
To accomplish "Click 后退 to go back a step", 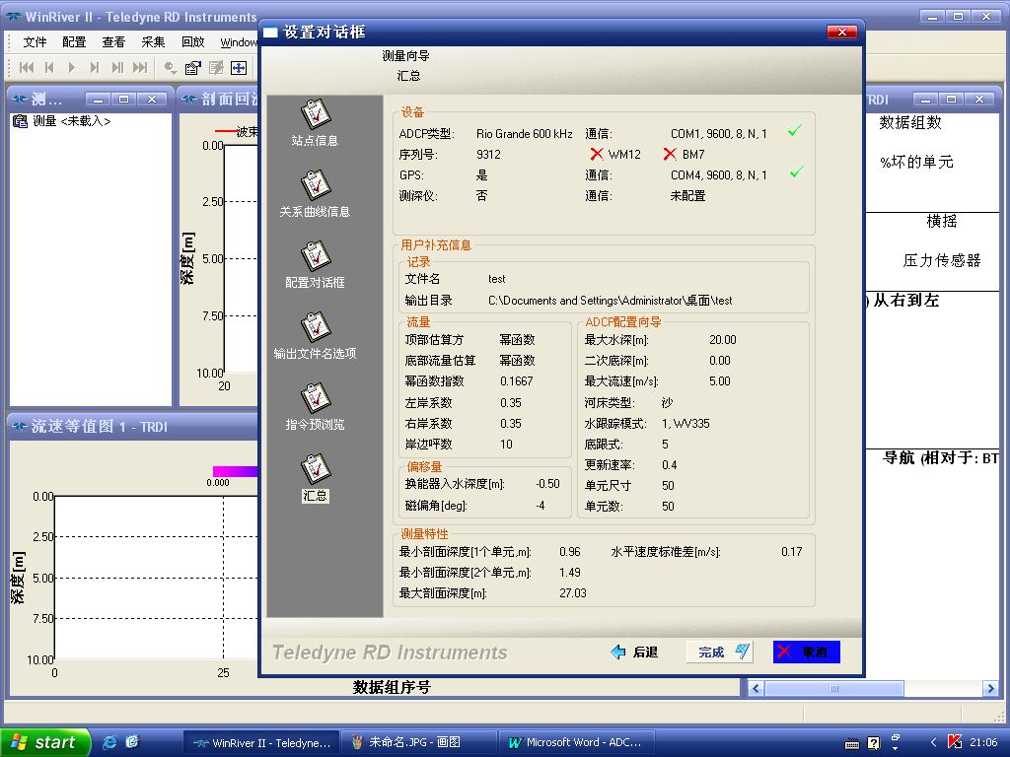I will click(x=638, y=652).
